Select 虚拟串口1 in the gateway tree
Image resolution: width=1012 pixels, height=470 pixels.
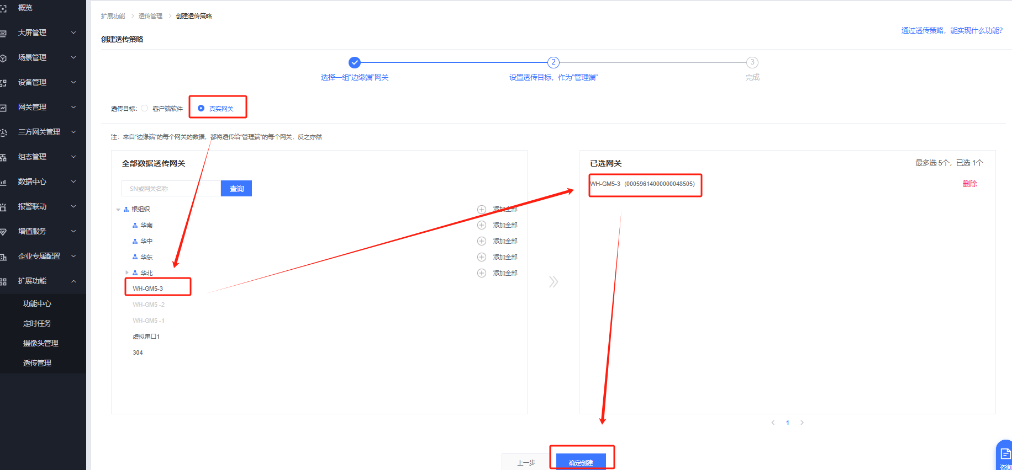click(146, 337)
